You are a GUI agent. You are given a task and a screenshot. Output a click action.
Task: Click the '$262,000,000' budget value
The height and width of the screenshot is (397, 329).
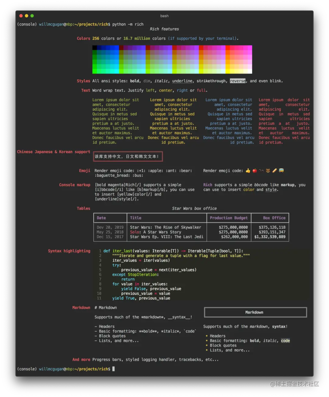234,237
